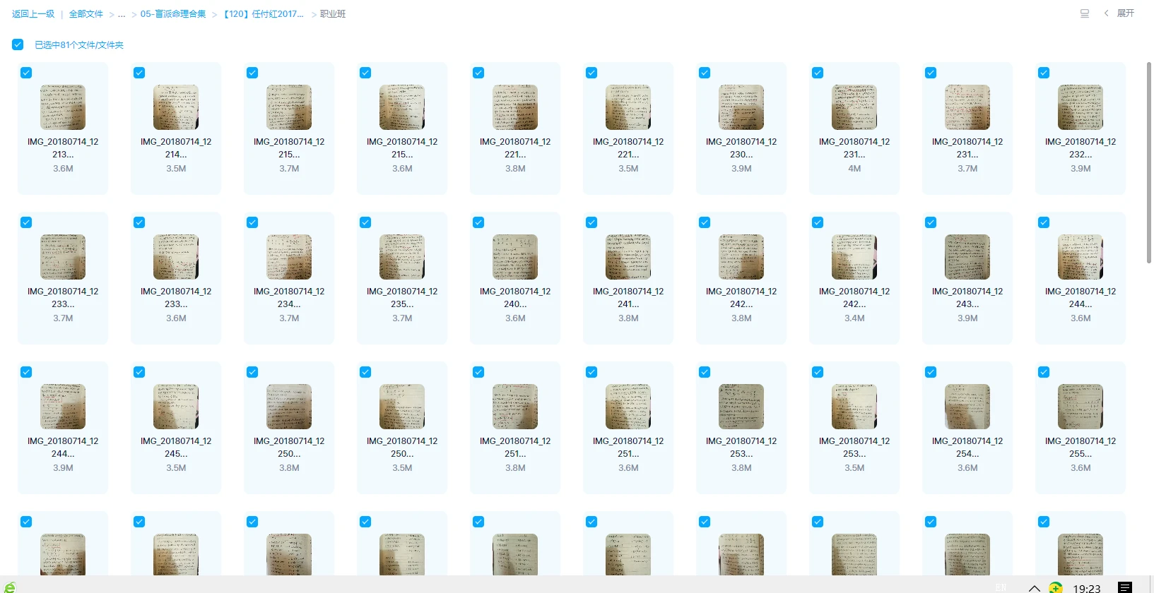Image resolution: width=1154 pixels, height=593 pixels.
Task: Open thumbnail of 233... 3.6M image
Action: point(176,257)
